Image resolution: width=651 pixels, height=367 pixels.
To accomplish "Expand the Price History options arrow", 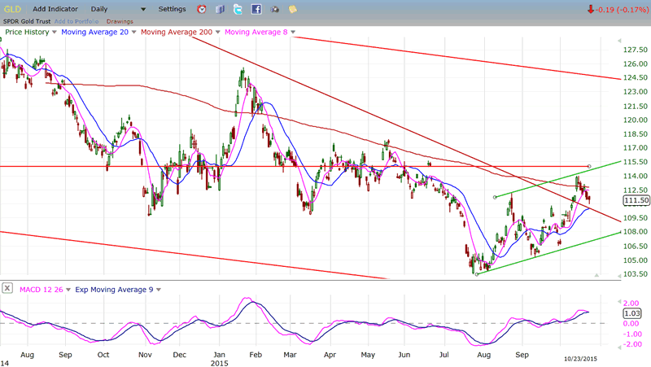I will (55, 33).
